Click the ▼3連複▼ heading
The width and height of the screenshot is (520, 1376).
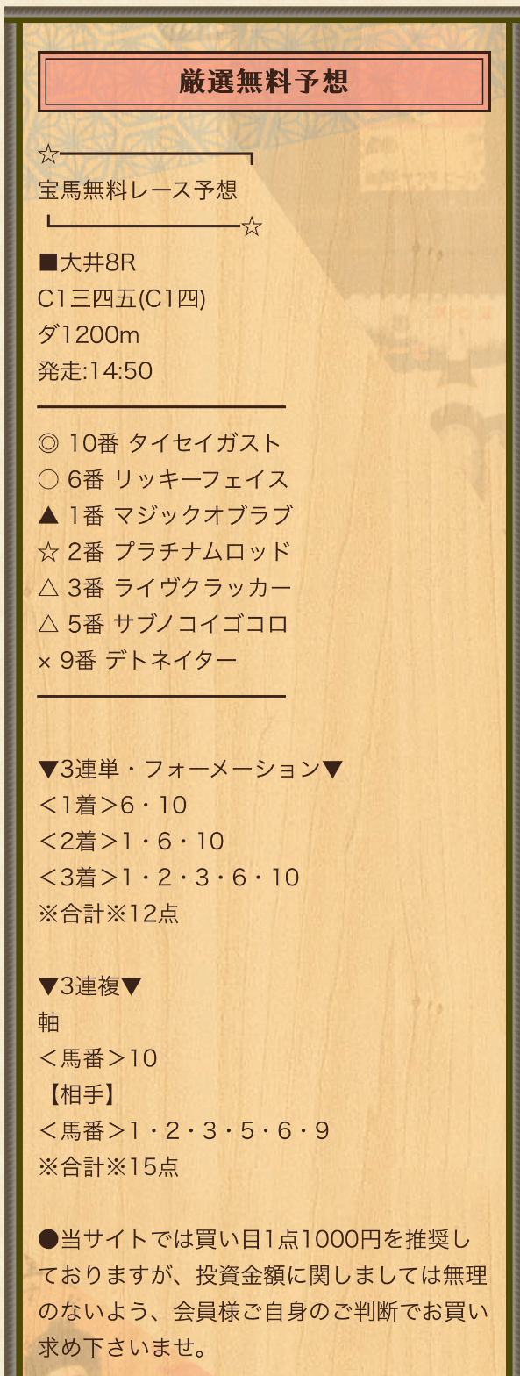(89, 986)
